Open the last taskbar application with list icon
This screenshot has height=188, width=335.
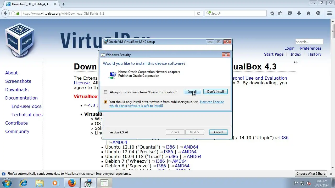(x=104, y=183)
